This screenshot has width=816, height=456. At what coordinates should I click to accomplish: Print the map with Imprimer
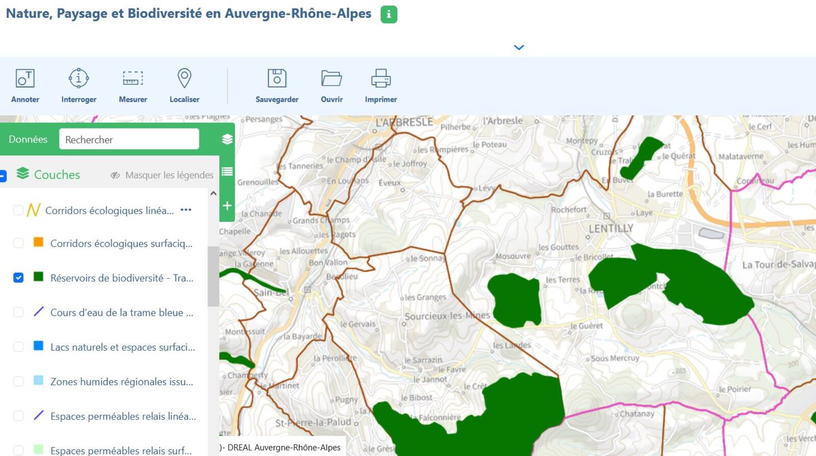(380, 85)
